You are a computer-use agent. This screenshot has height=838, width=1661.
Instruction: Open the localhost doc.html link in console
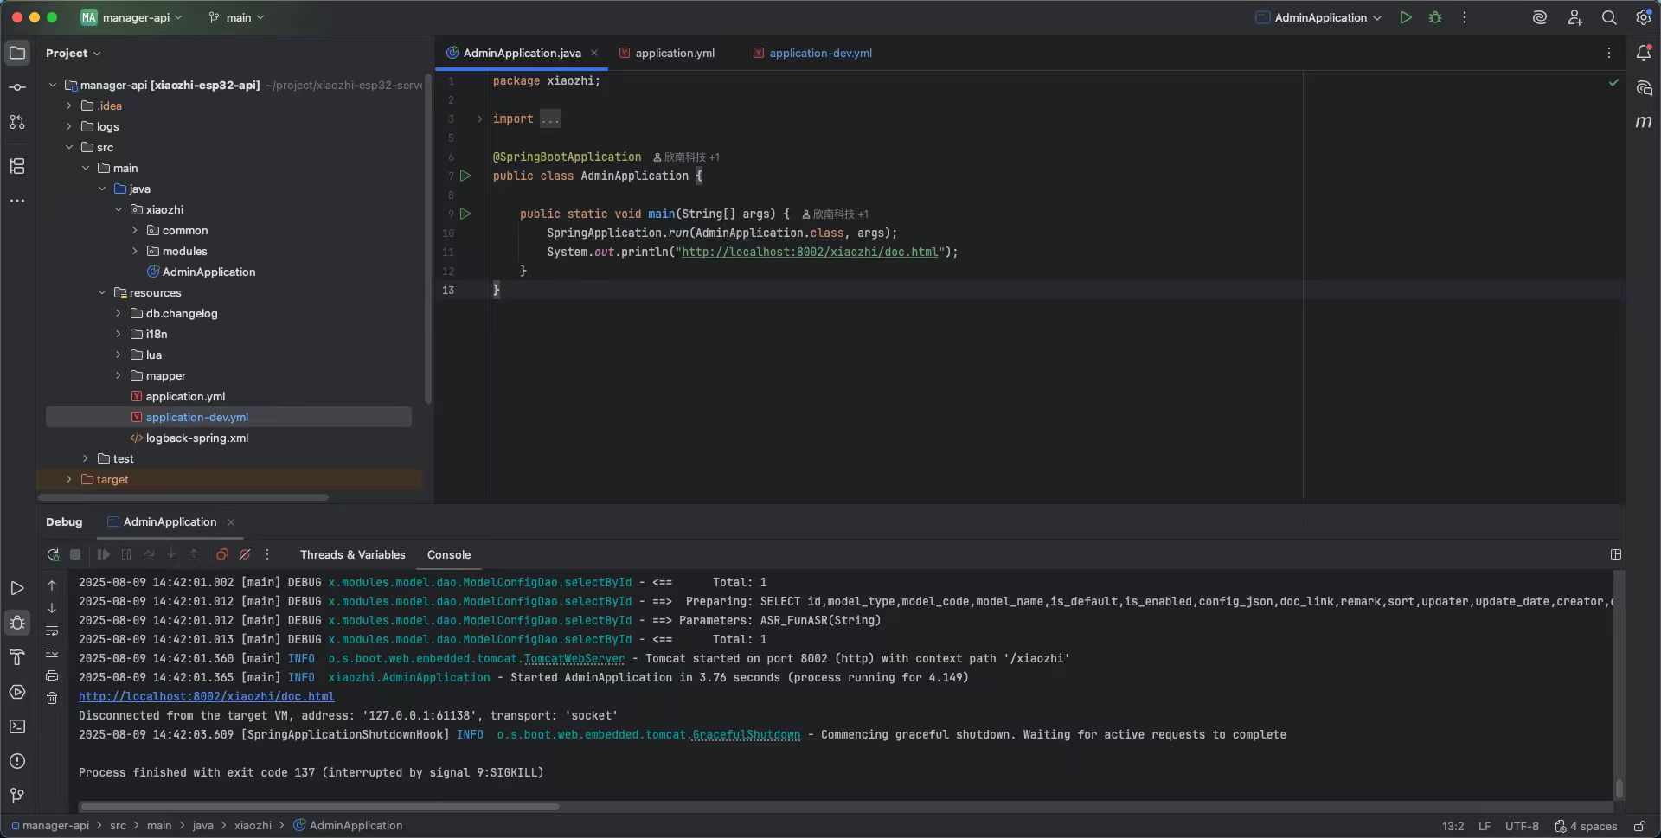tap(206, 696)
